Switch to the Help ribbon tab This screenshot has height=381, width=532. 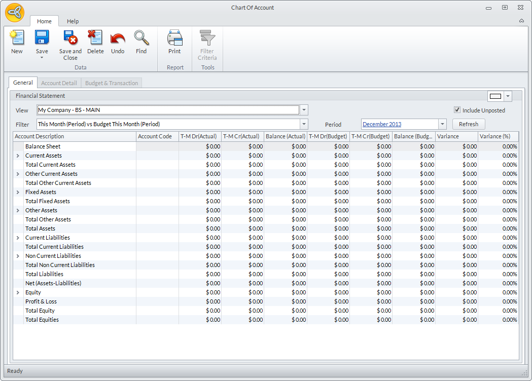pyautogui.click(x=73, y=21)
